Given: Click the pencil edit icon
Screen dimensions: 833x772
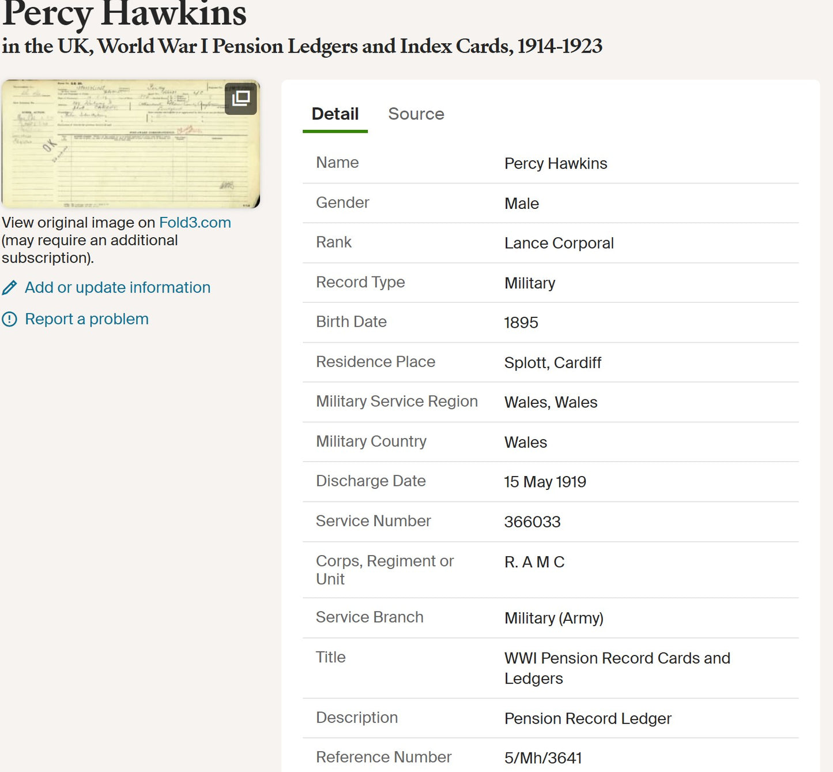Looking at the screenshot, I should click(9, 287).
